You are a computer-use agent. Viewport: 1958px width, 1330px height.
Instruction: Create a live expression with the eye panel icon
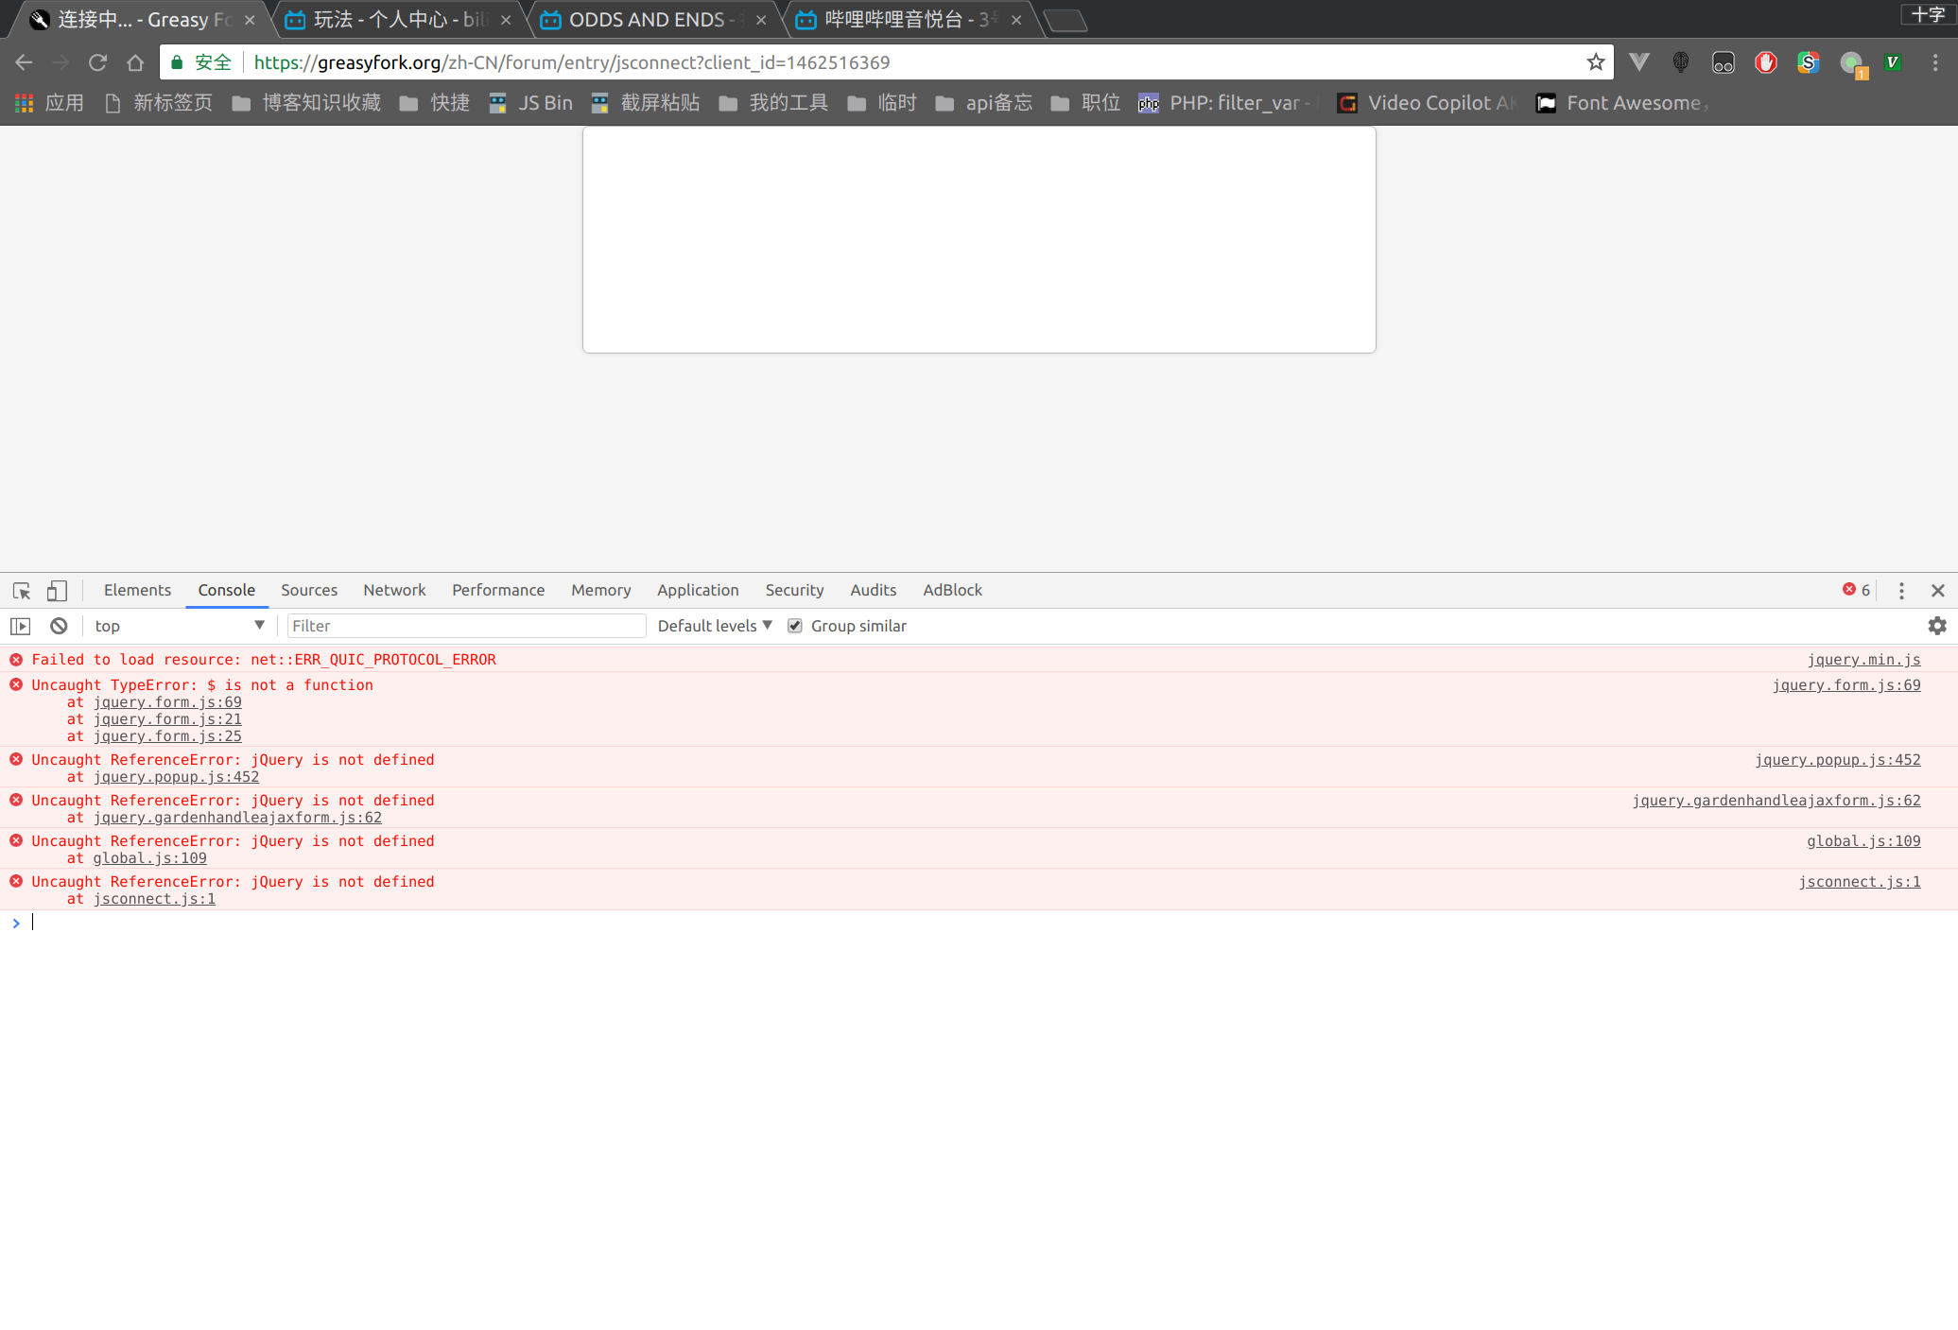coord(20,626)
